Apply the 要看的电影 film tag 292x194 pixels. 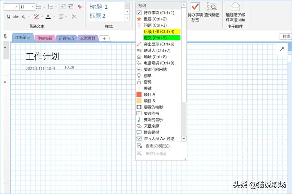(158, 107)
